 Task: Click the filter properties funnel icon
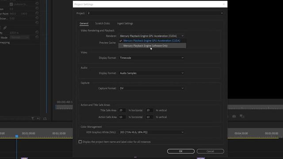33,118
